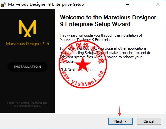The height and width of the screenshot is (129, 166).
Task: Click the Next > button to continue
Action: [120, 121]
